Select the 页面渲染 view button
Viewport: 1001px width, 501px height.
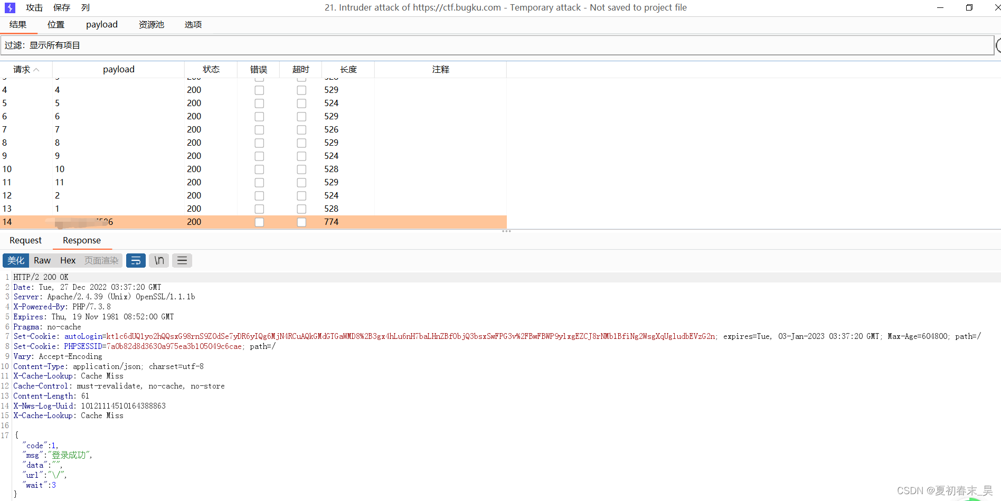click(101, 260)
